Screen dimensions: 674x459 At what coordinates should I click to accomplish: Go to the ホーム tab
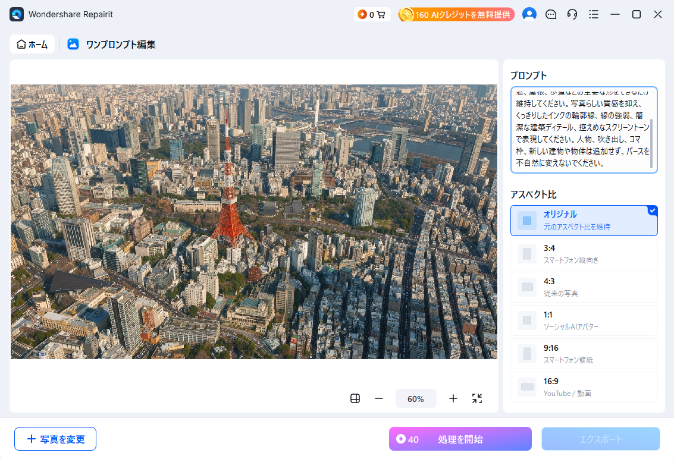pyautogui.click(x=32, y=44)
